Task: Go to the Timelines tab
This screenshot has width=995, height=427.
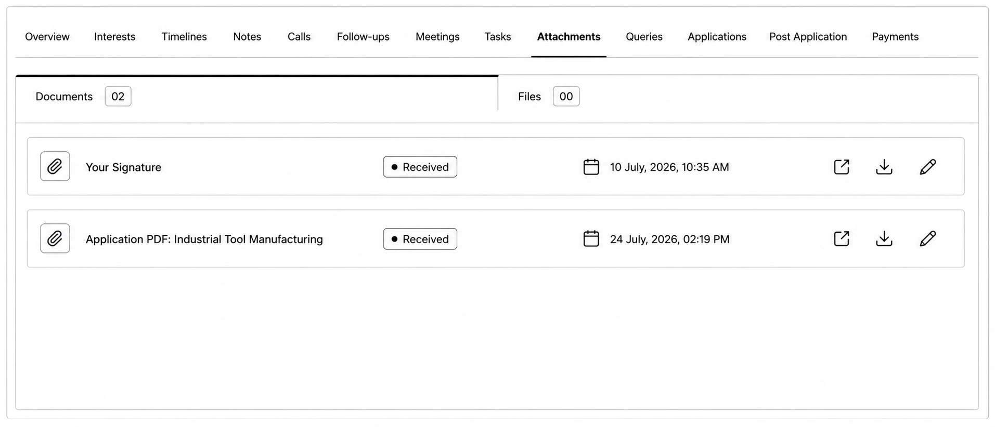Action: pos(184,37)
